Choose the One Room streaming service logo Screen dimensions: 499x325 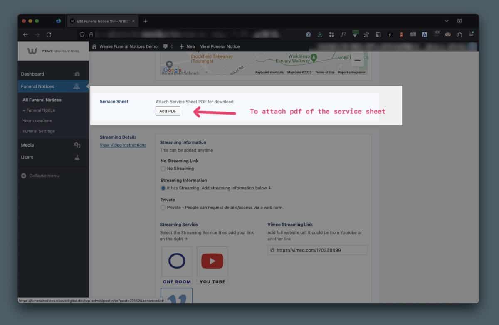pyautogui.click(x=177, y=261)
